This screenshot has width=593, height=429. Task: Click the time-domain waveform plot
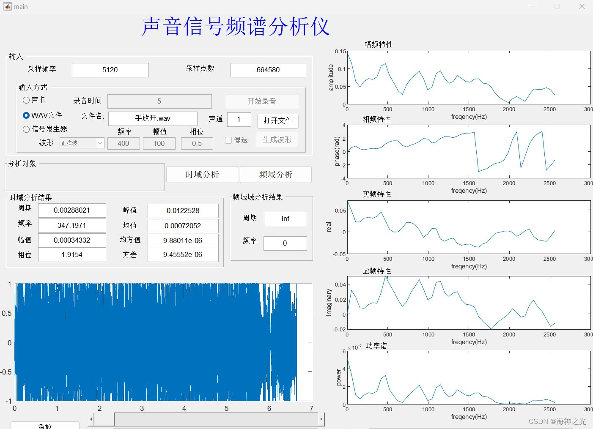pos(163,342)
